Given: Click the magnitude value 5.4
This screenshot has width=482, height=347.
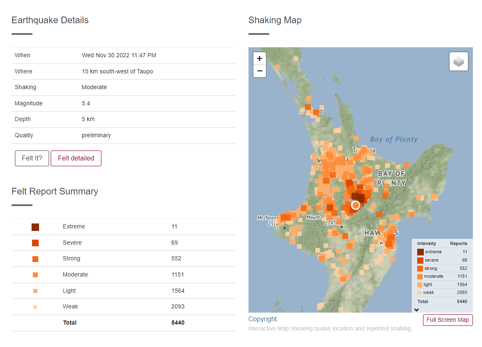Looking at the screenshot, I should click(x=86, y=103).
